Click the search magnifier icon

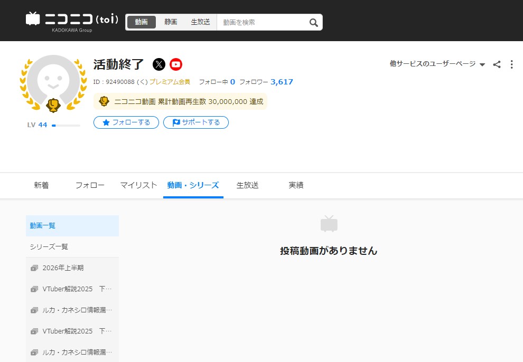pyautogui.click(x=313, y=22)
